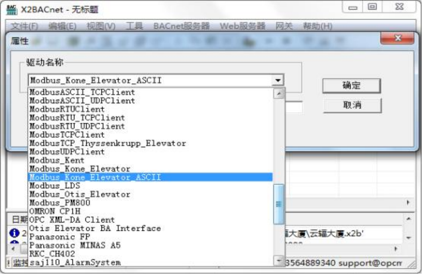Click the support@opcm status bar text
Screen dimensions: 422x274
[x=370, y=263]
